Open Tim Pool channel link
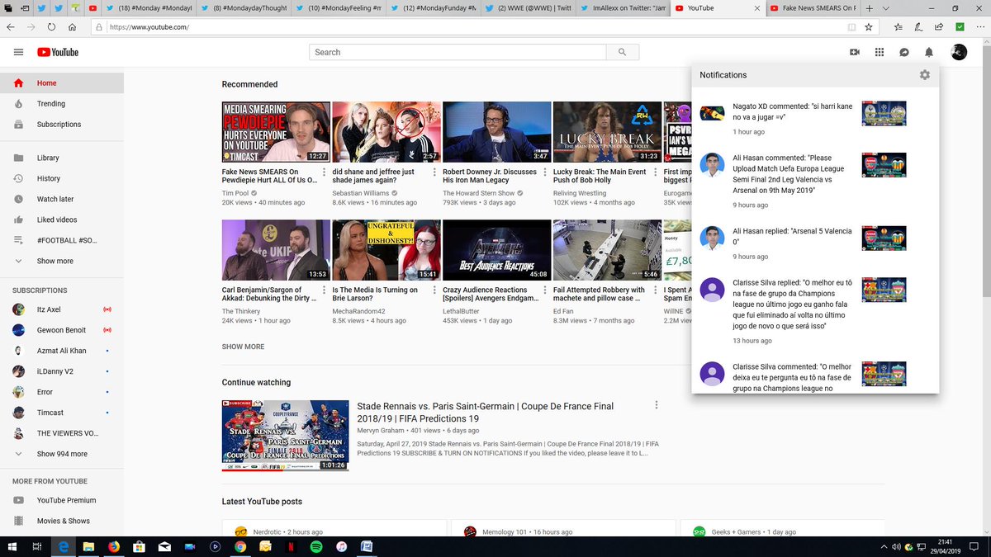The height and width of the screenshot is (557, 991). (x=235, y=193)
